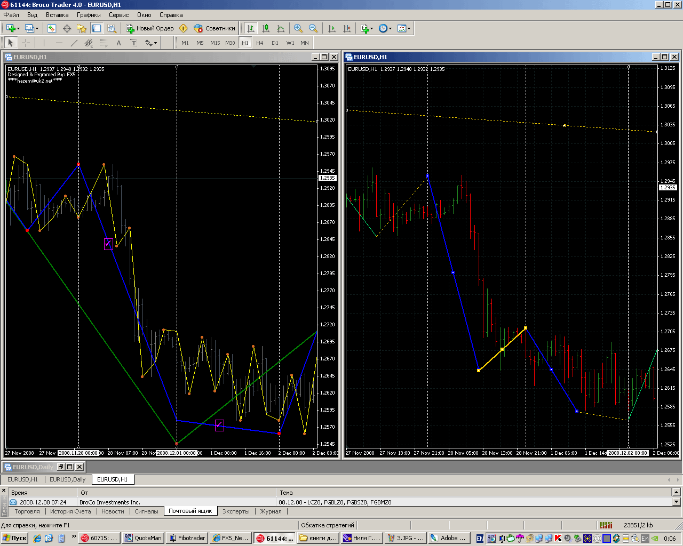Toggle the Market Watch window icon
Image resolution: width=683 pixels, height=546 pixels.
pos(52,28)
